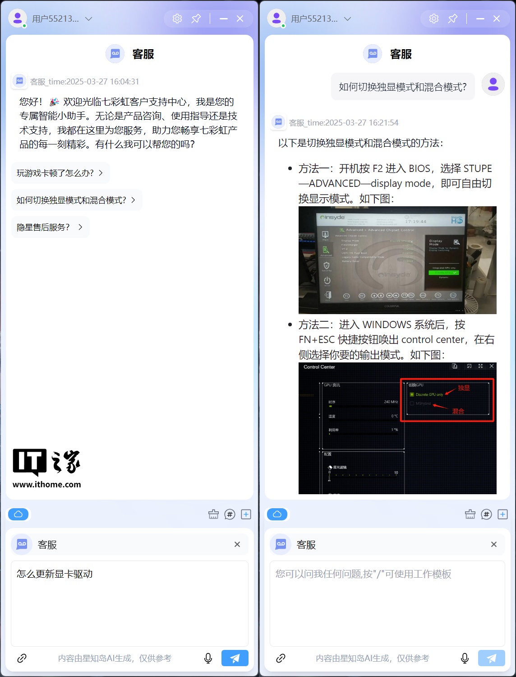Click the plus square icon in right window
516x677 pixels.
click(x=502, y=514)
